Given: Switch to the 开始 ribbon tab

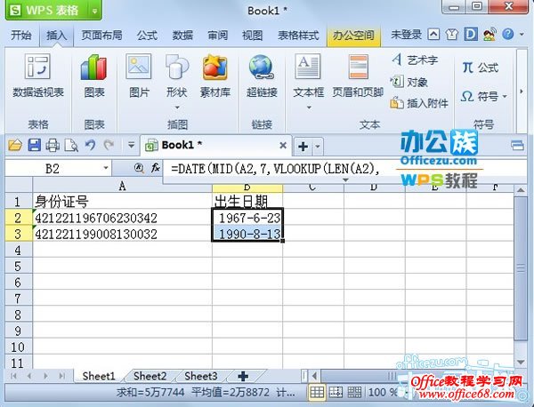Looking at the screenshot, I should (x=21, y=35).
